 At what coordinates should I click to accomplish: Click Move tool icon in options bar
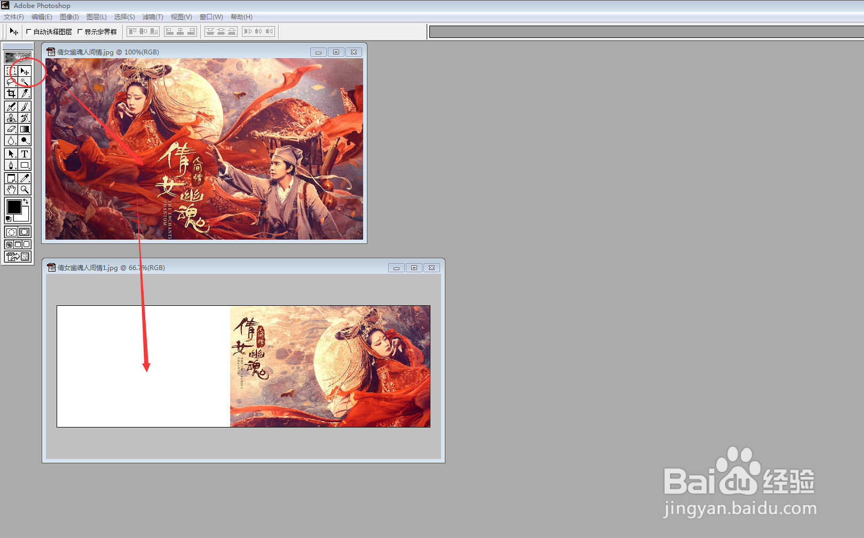[14, 31]
